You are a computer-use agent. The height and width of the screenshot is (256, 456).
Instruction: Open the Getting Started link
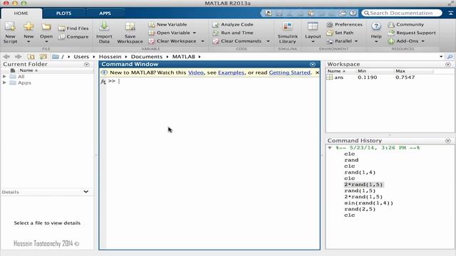click(290, 73)
